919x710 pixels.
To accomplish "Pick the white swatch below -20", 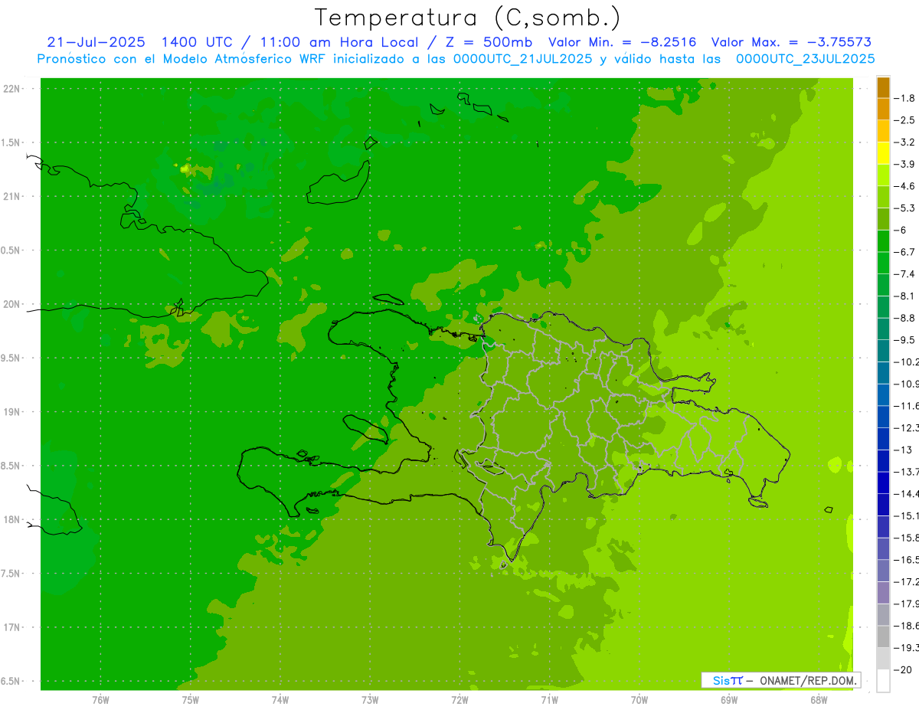I will coord(883,681).
